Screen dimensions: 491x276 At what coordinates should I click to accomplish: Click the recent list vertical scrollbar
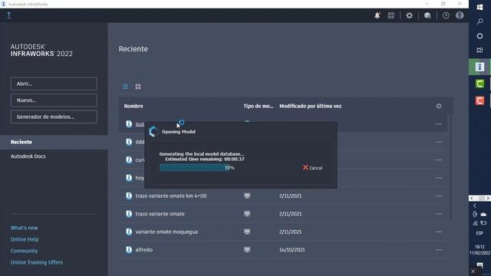point(451,169)
